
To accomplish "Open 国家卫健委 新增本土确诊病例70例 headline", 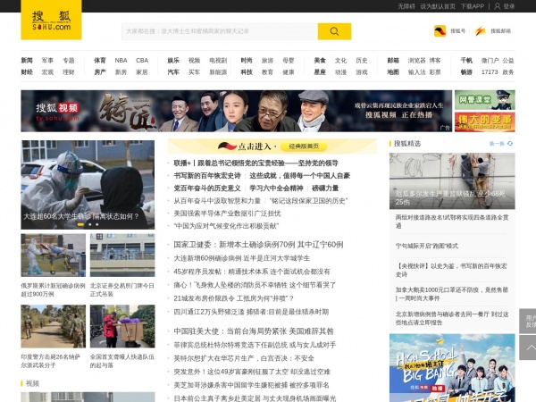I will point(258,245).
